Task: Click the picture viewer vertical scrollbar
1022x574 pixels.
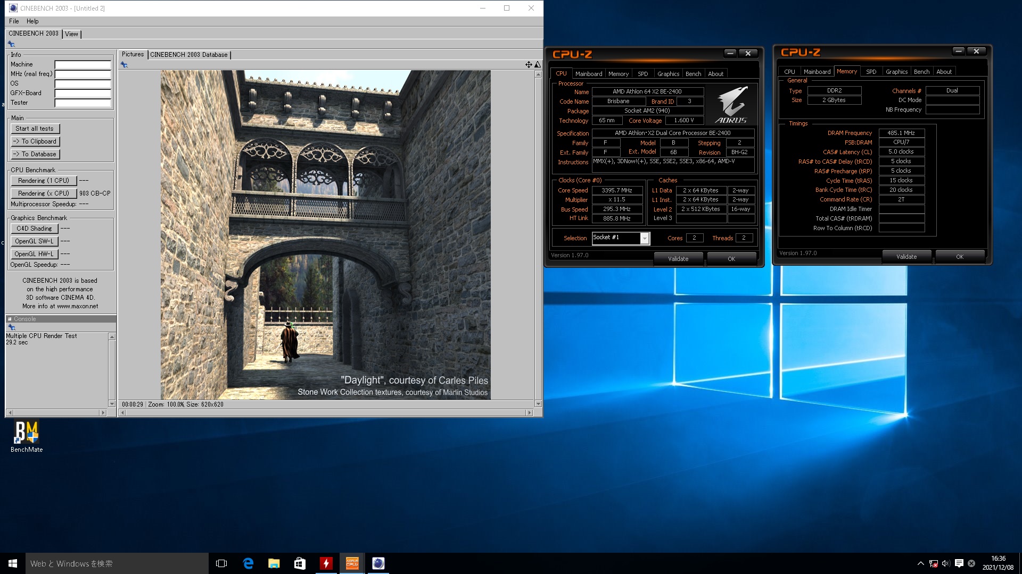Action: tap(538, 239)
